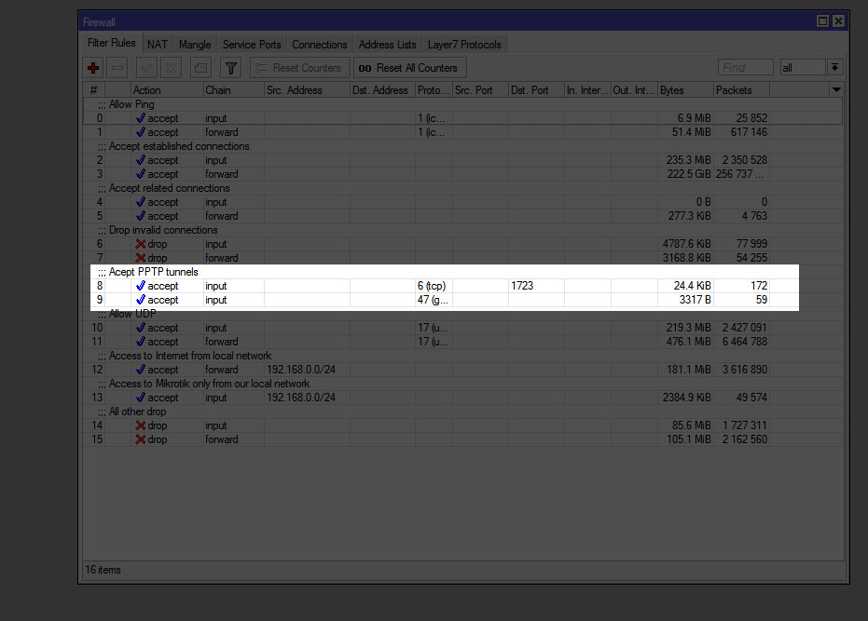Click the Find search field

coord(745,68)
